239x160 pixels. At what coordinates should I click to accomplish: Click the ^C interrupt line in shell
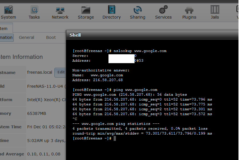pyautogui.click(x=75, y=119)
